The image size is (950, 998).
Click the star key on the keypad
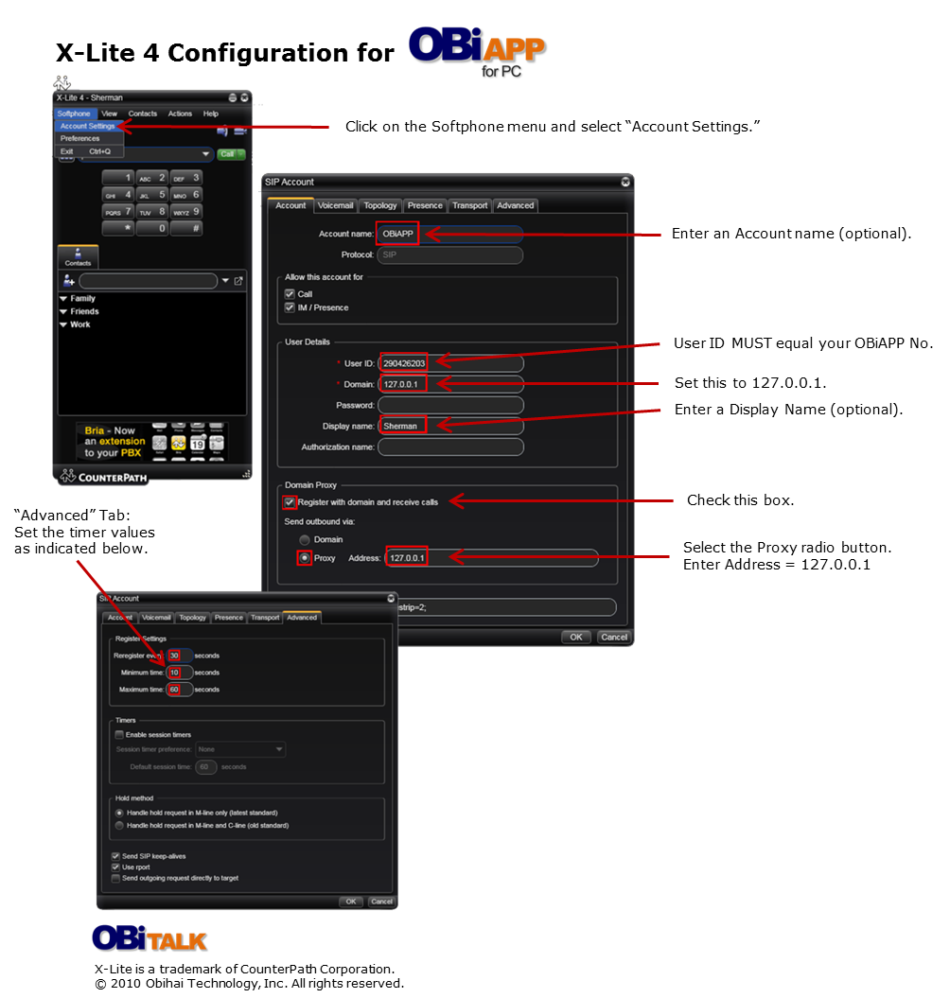tap(117, 228)
